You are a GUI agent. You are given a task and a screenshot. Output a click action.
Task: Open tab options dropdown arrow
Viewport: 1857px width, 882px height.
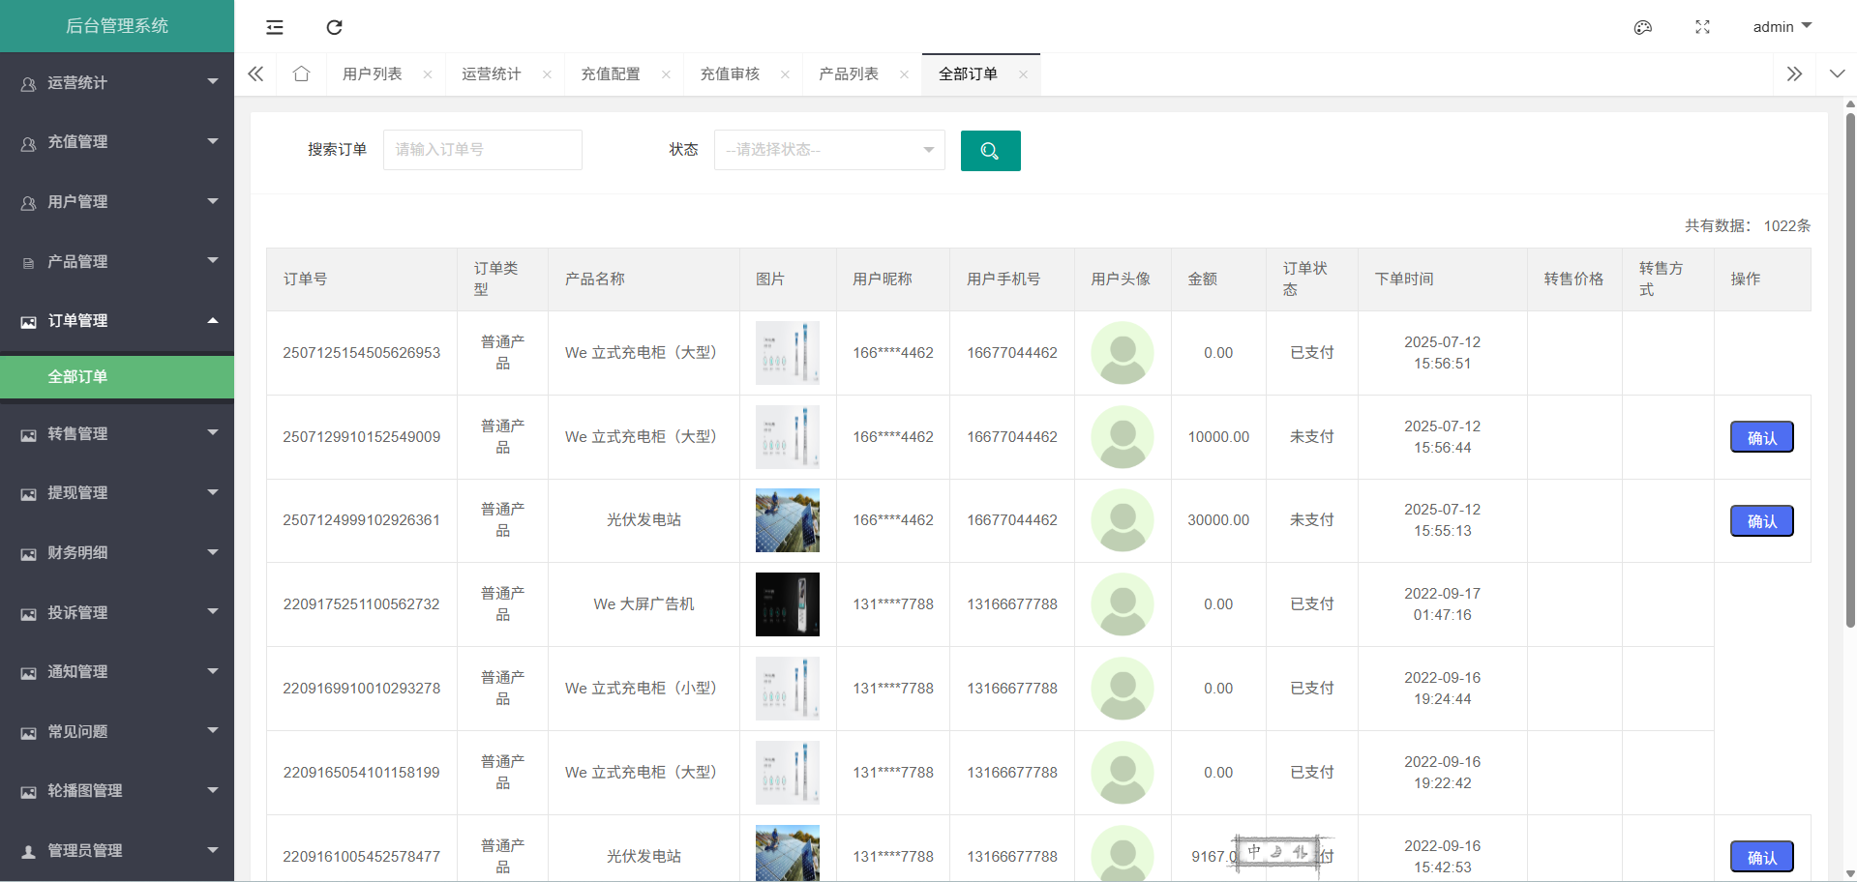click(1837, 74)
